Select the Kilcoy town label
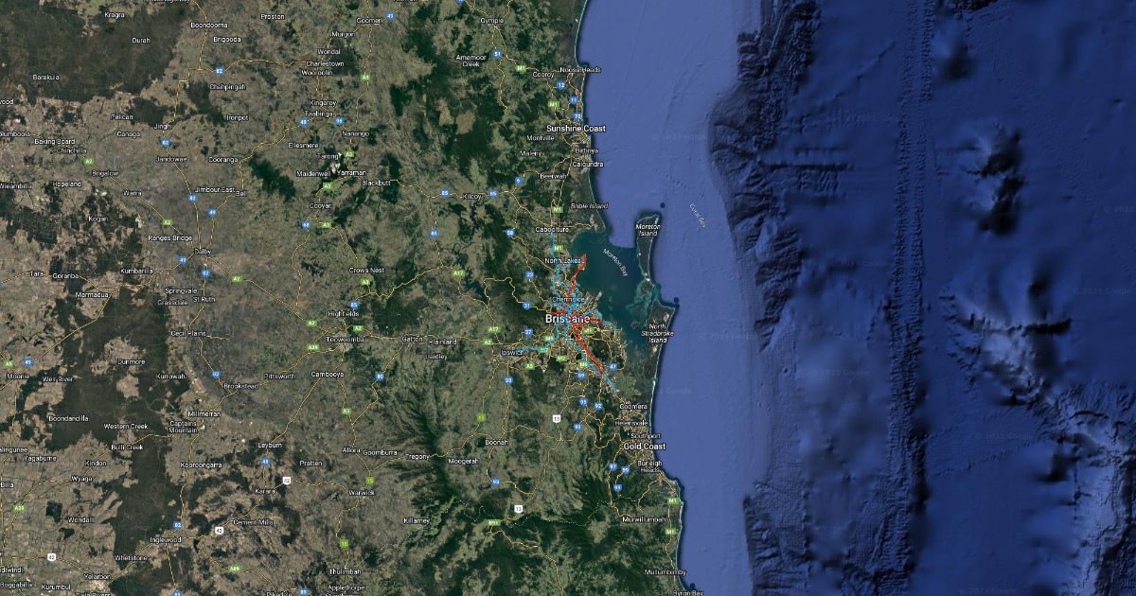The height and width of the screenshot is (596, 1136). point(473,195)
